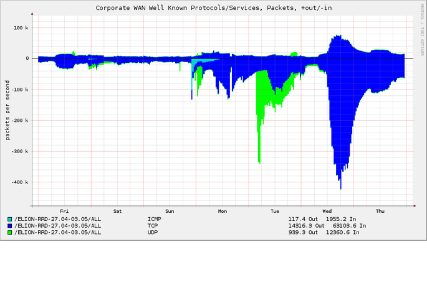Click the Thu label on time axis
Screen dimensions: 427x285
pos(380,212)
